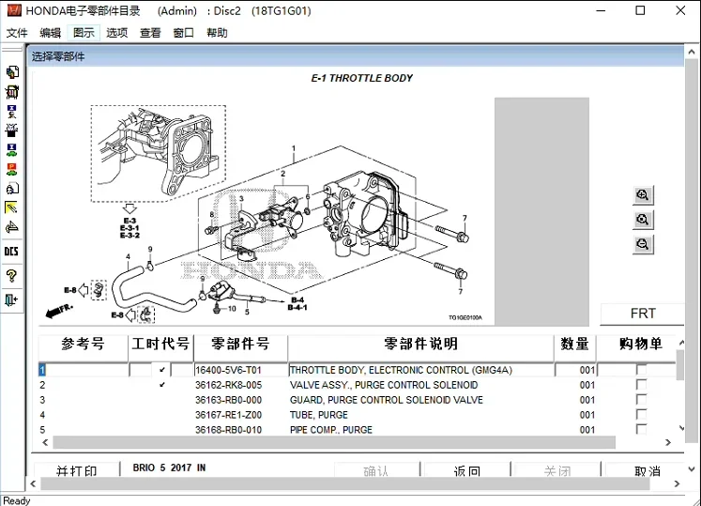Image resolution: width=701 pixels, height=506 pixels.
Task: Open the 窗口 menu
Action: point(183,33)
